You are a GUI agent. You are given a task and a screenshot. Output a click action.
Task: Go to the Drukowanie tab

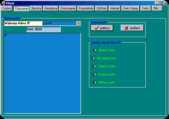click(68, 8)
